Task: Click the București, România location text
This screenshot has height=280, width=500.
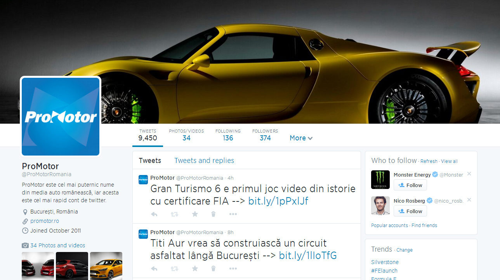Action: click(x=54, y=212)
